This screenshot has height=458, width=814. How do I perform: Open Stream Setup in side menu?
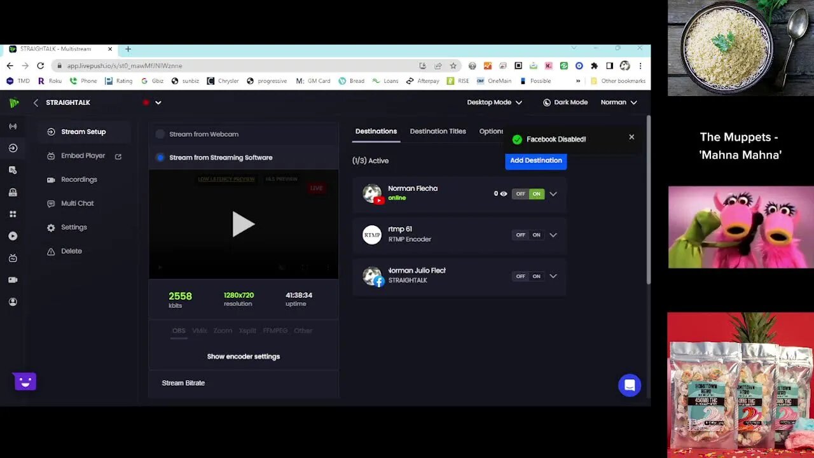coord(83,132)
